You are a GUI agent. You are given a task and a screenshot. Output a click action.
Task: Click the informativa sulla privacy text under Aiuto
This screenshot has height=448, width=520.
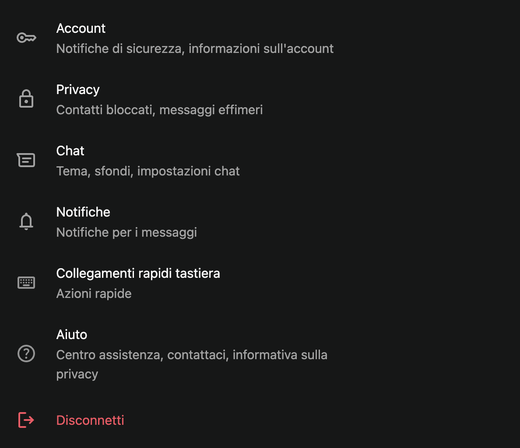77,374
